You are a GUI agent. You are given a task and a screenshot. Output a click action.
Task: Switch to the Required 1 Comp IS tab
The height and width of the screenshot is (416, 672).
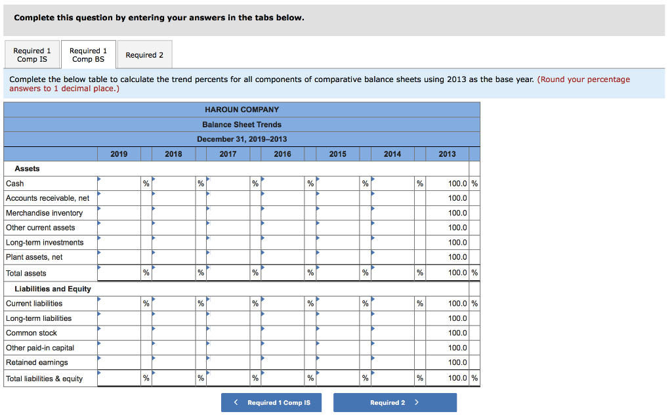[31, 54]
